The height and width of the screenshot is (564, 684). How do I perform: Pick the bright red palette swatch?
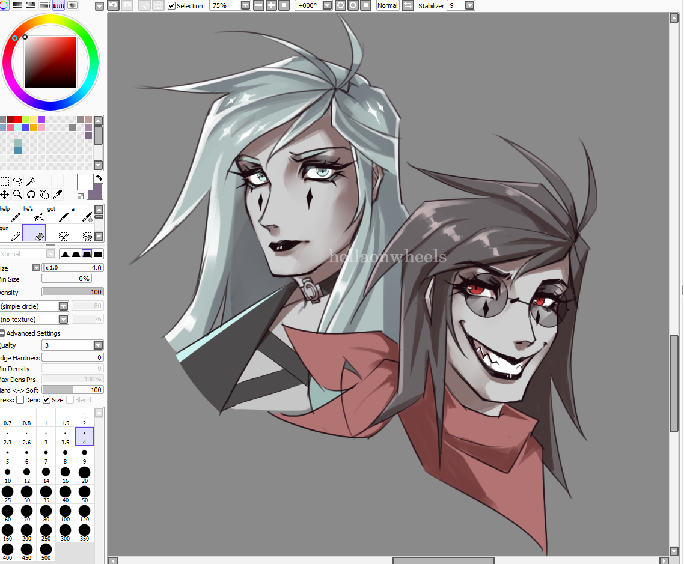point(18,120)
